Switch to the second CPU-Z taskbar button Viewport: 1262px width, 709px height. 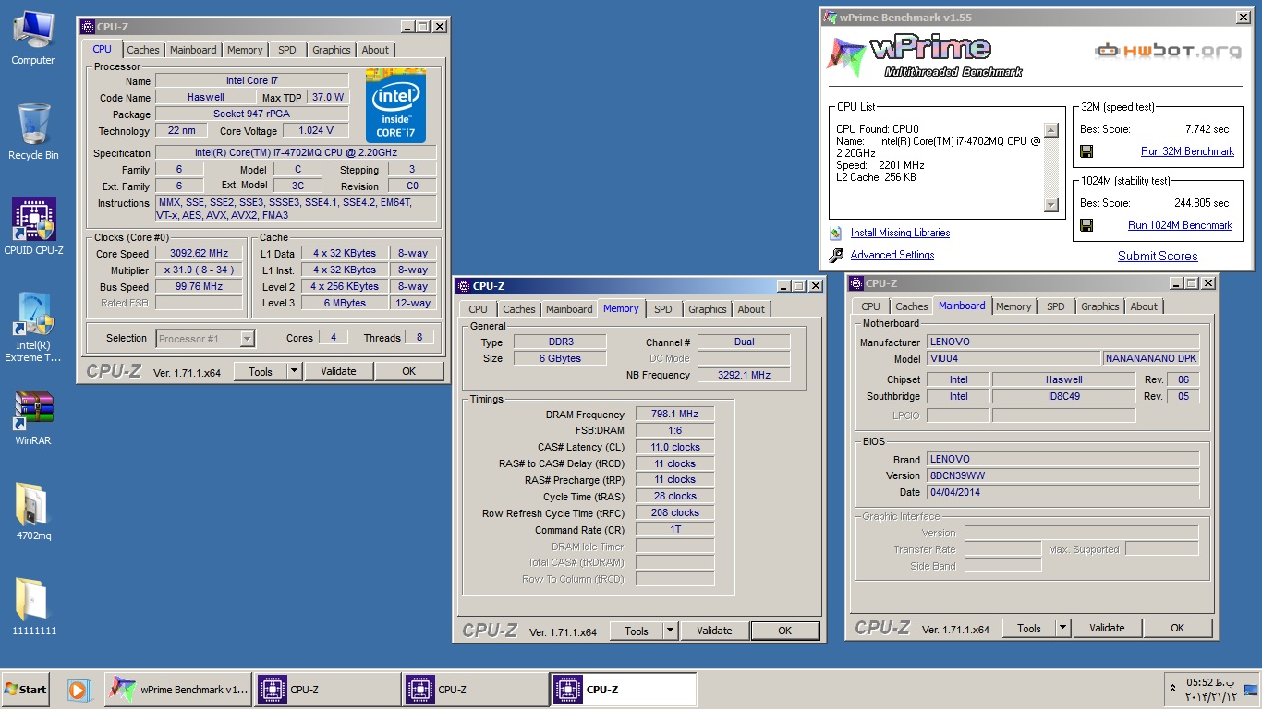pos(475,690)
